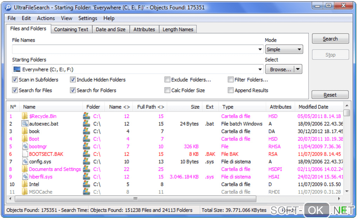Enable Filter Folders option

(x=231, y=80)
